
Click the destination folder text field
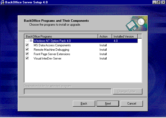[68, 92]
